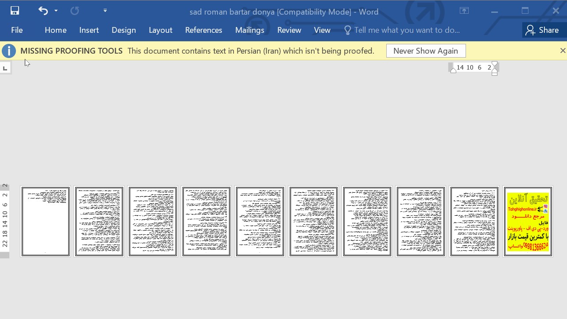Open the Design ribbon tab
This screenshot has width=567, height=319.
pos(124,30)
